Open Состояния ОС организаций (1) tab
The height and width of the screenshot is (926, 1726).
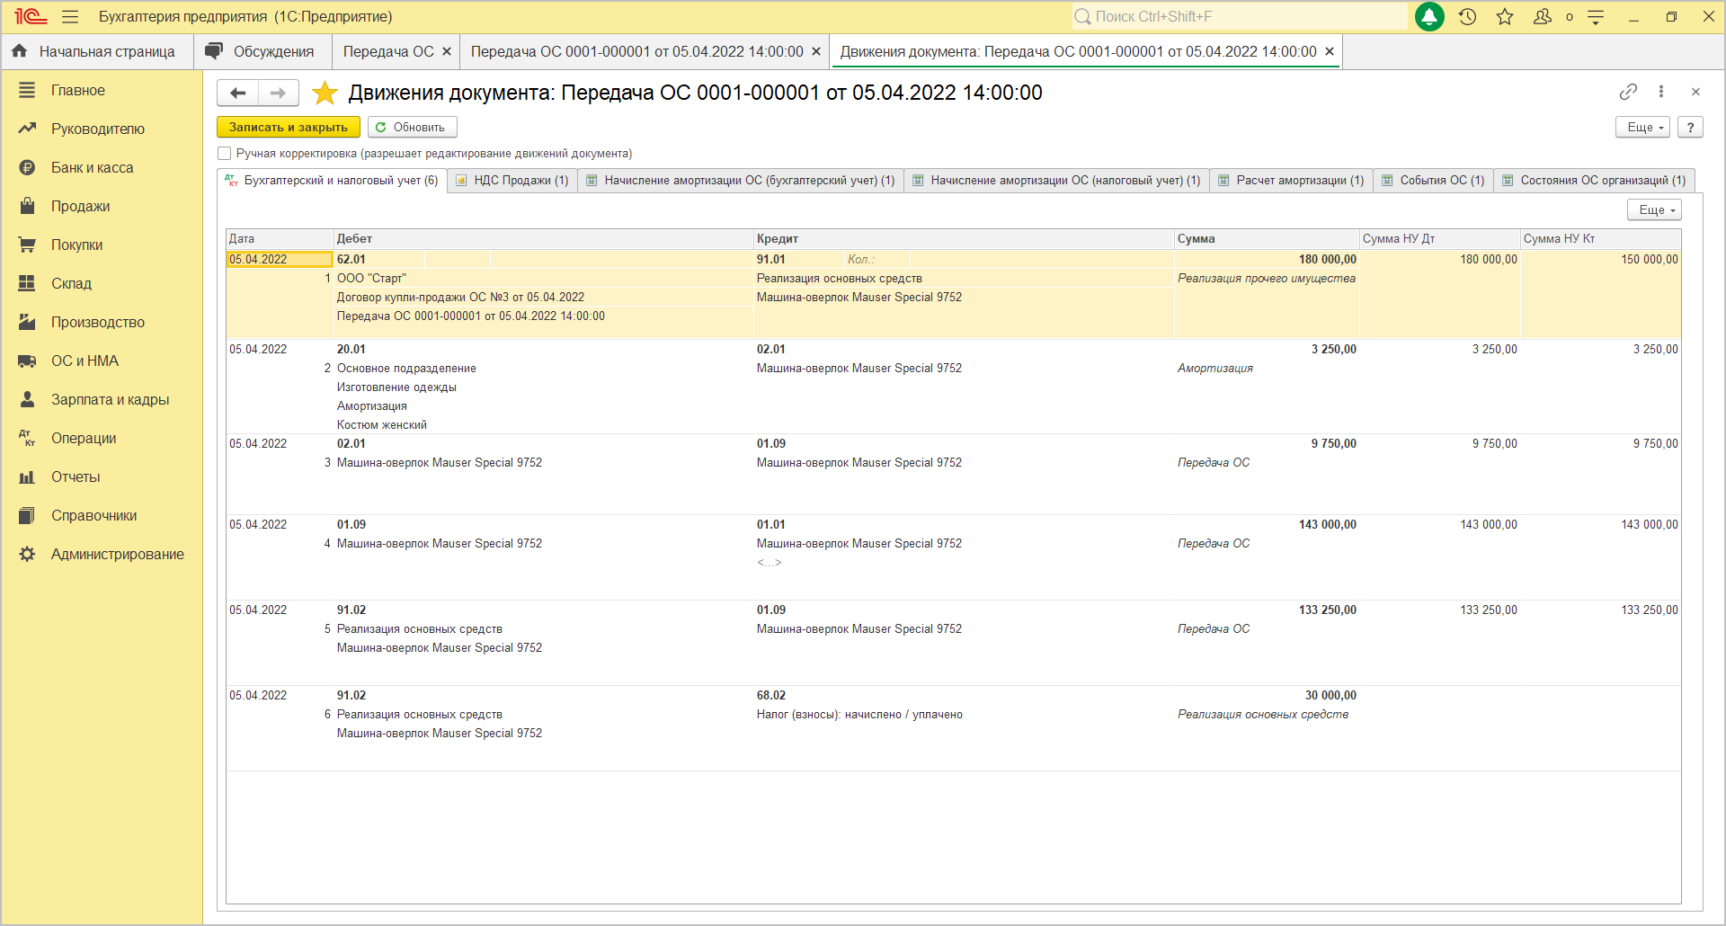(x=1595, y=180)
